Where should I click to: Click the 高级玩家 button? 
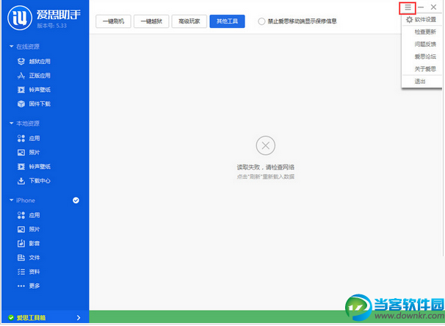pos(189,21)
